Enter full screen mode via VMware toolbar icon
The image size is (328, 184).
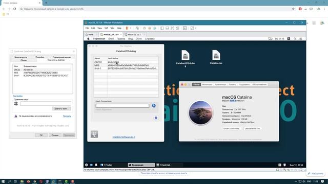[x=172, y=28]
